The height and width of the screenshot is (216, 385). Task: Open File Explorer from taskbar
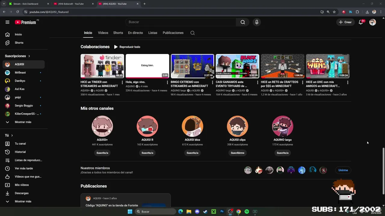(189, 211)
